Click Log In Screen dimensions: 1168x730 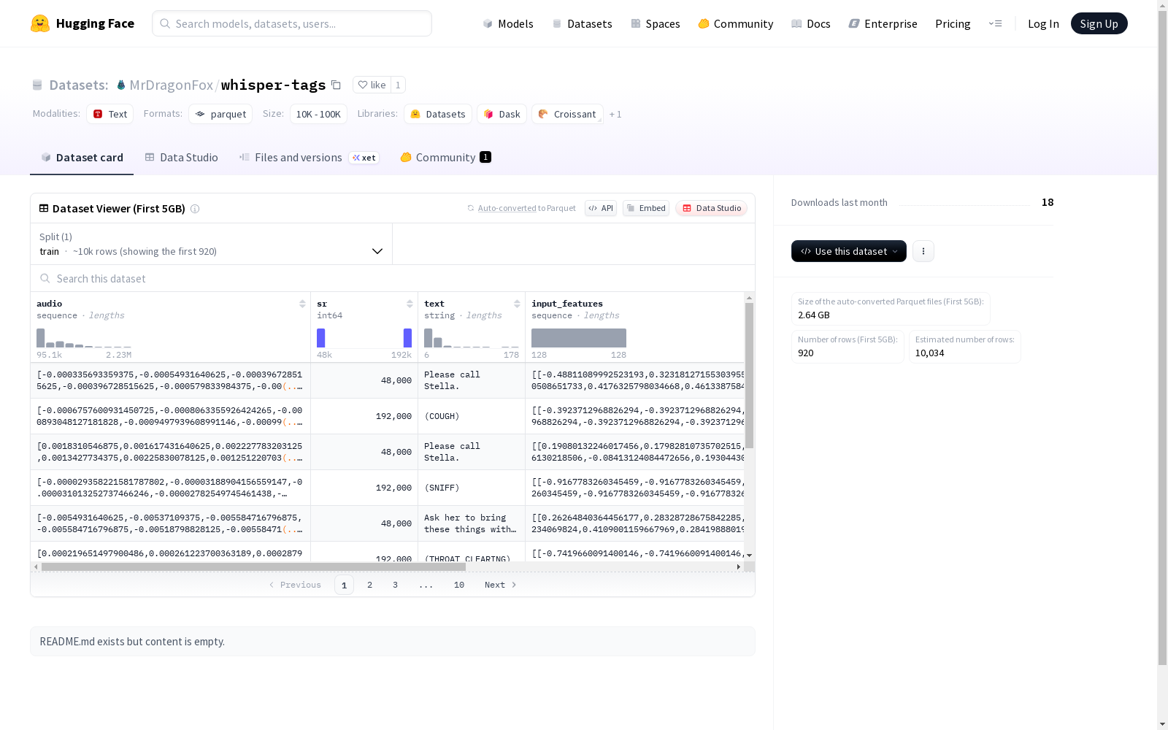click(x=1043, y=23)
